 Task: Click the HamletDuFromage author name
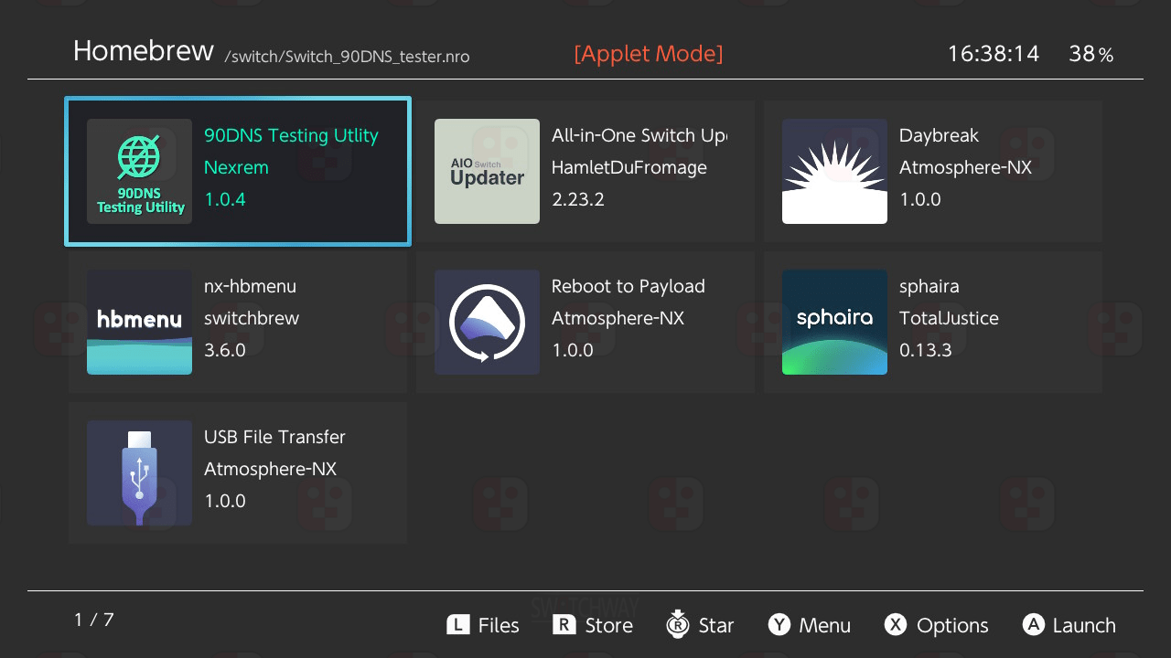(x=628, y=167)
